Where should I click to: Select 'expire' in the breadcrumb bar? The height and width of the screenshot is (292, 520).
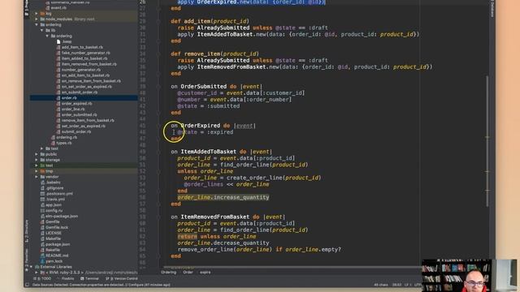tap(205, 273)
